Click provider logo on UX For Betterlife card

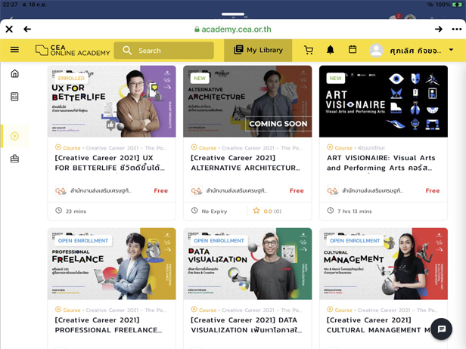[61, 191]
